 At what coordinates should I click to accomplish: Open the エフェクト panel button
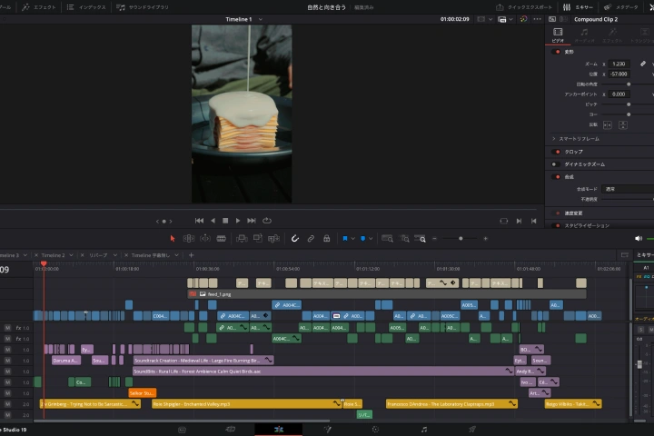(x=39, y=7)
